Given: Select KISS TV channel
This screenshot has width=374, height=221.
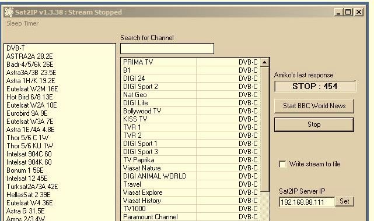Looking at the screenshot, I should coord(191,119).
